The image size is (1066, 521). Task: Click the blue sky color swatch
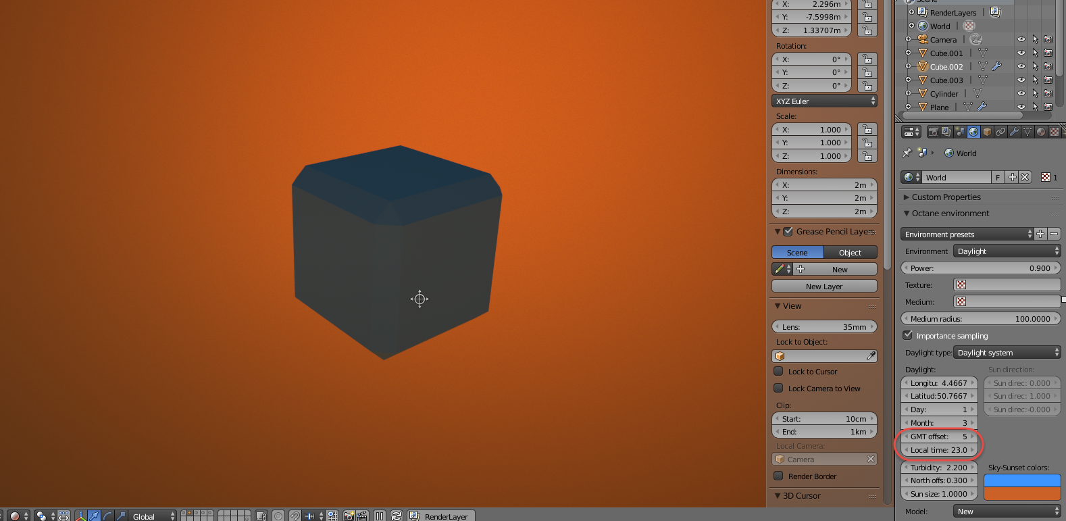[x=1022, y=480]
